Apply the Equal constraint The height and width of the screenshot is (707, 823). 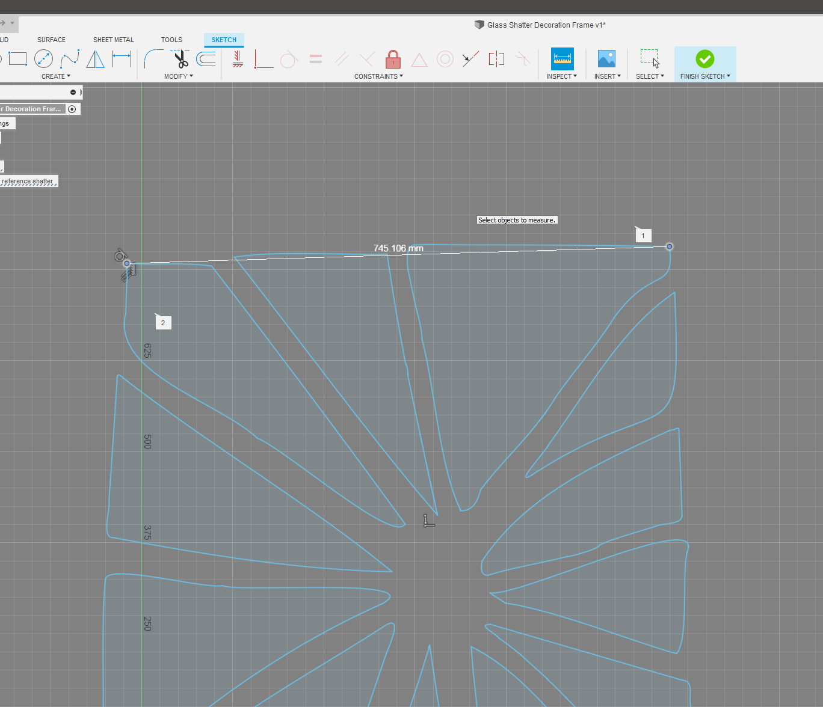[x=315, y=58]
